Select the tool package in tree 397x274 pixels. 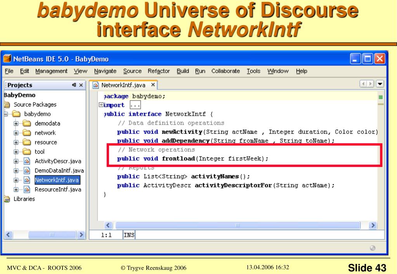[x=40, y=152]
